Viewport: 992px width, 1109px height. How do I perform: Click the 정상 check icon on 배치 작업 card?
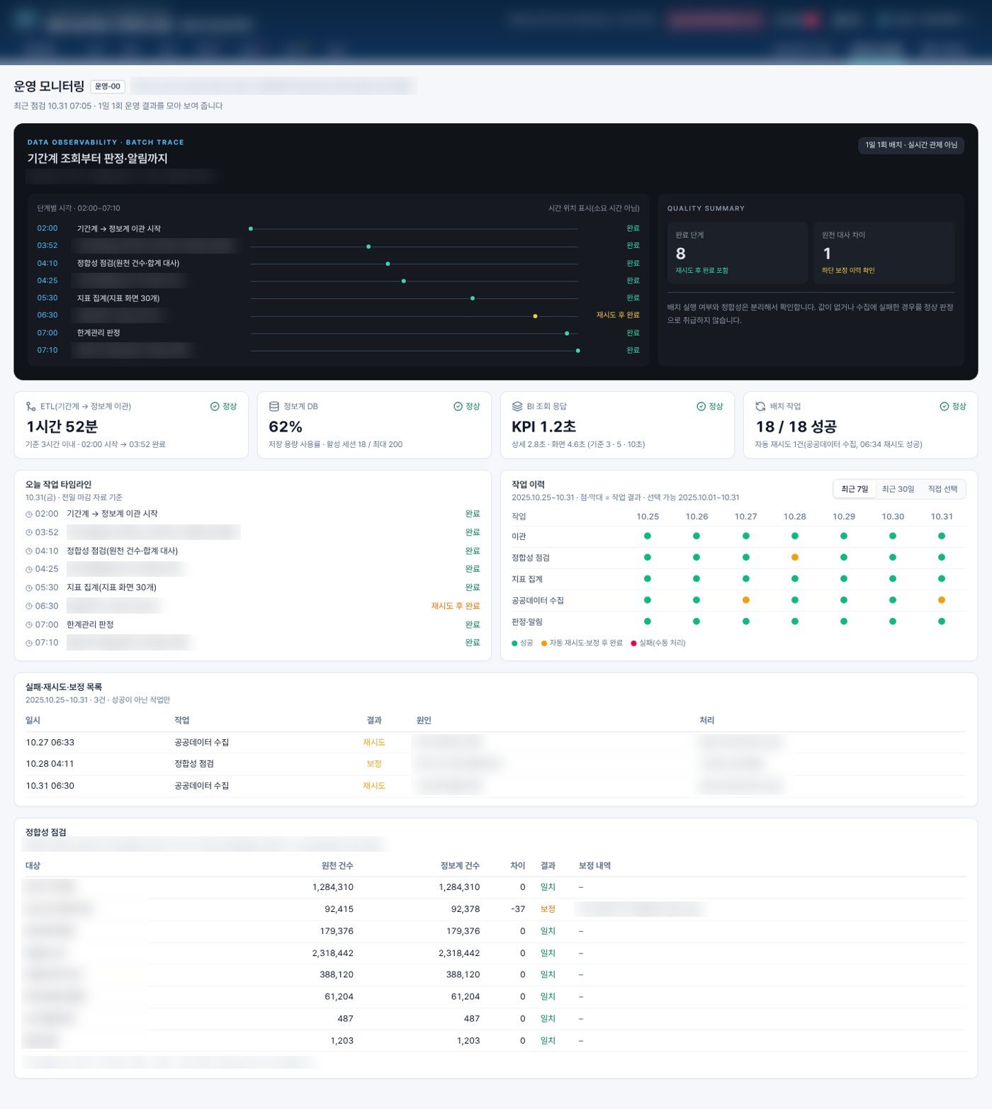click(x=944, y=407)
